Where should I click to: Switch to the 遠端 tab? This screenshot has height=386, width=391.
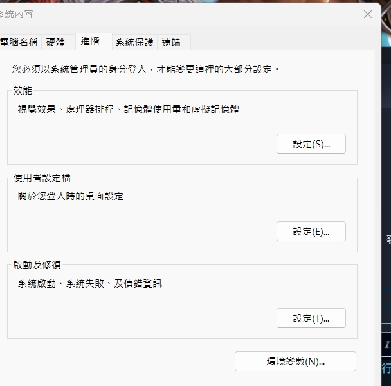click(x=171, y=42)
